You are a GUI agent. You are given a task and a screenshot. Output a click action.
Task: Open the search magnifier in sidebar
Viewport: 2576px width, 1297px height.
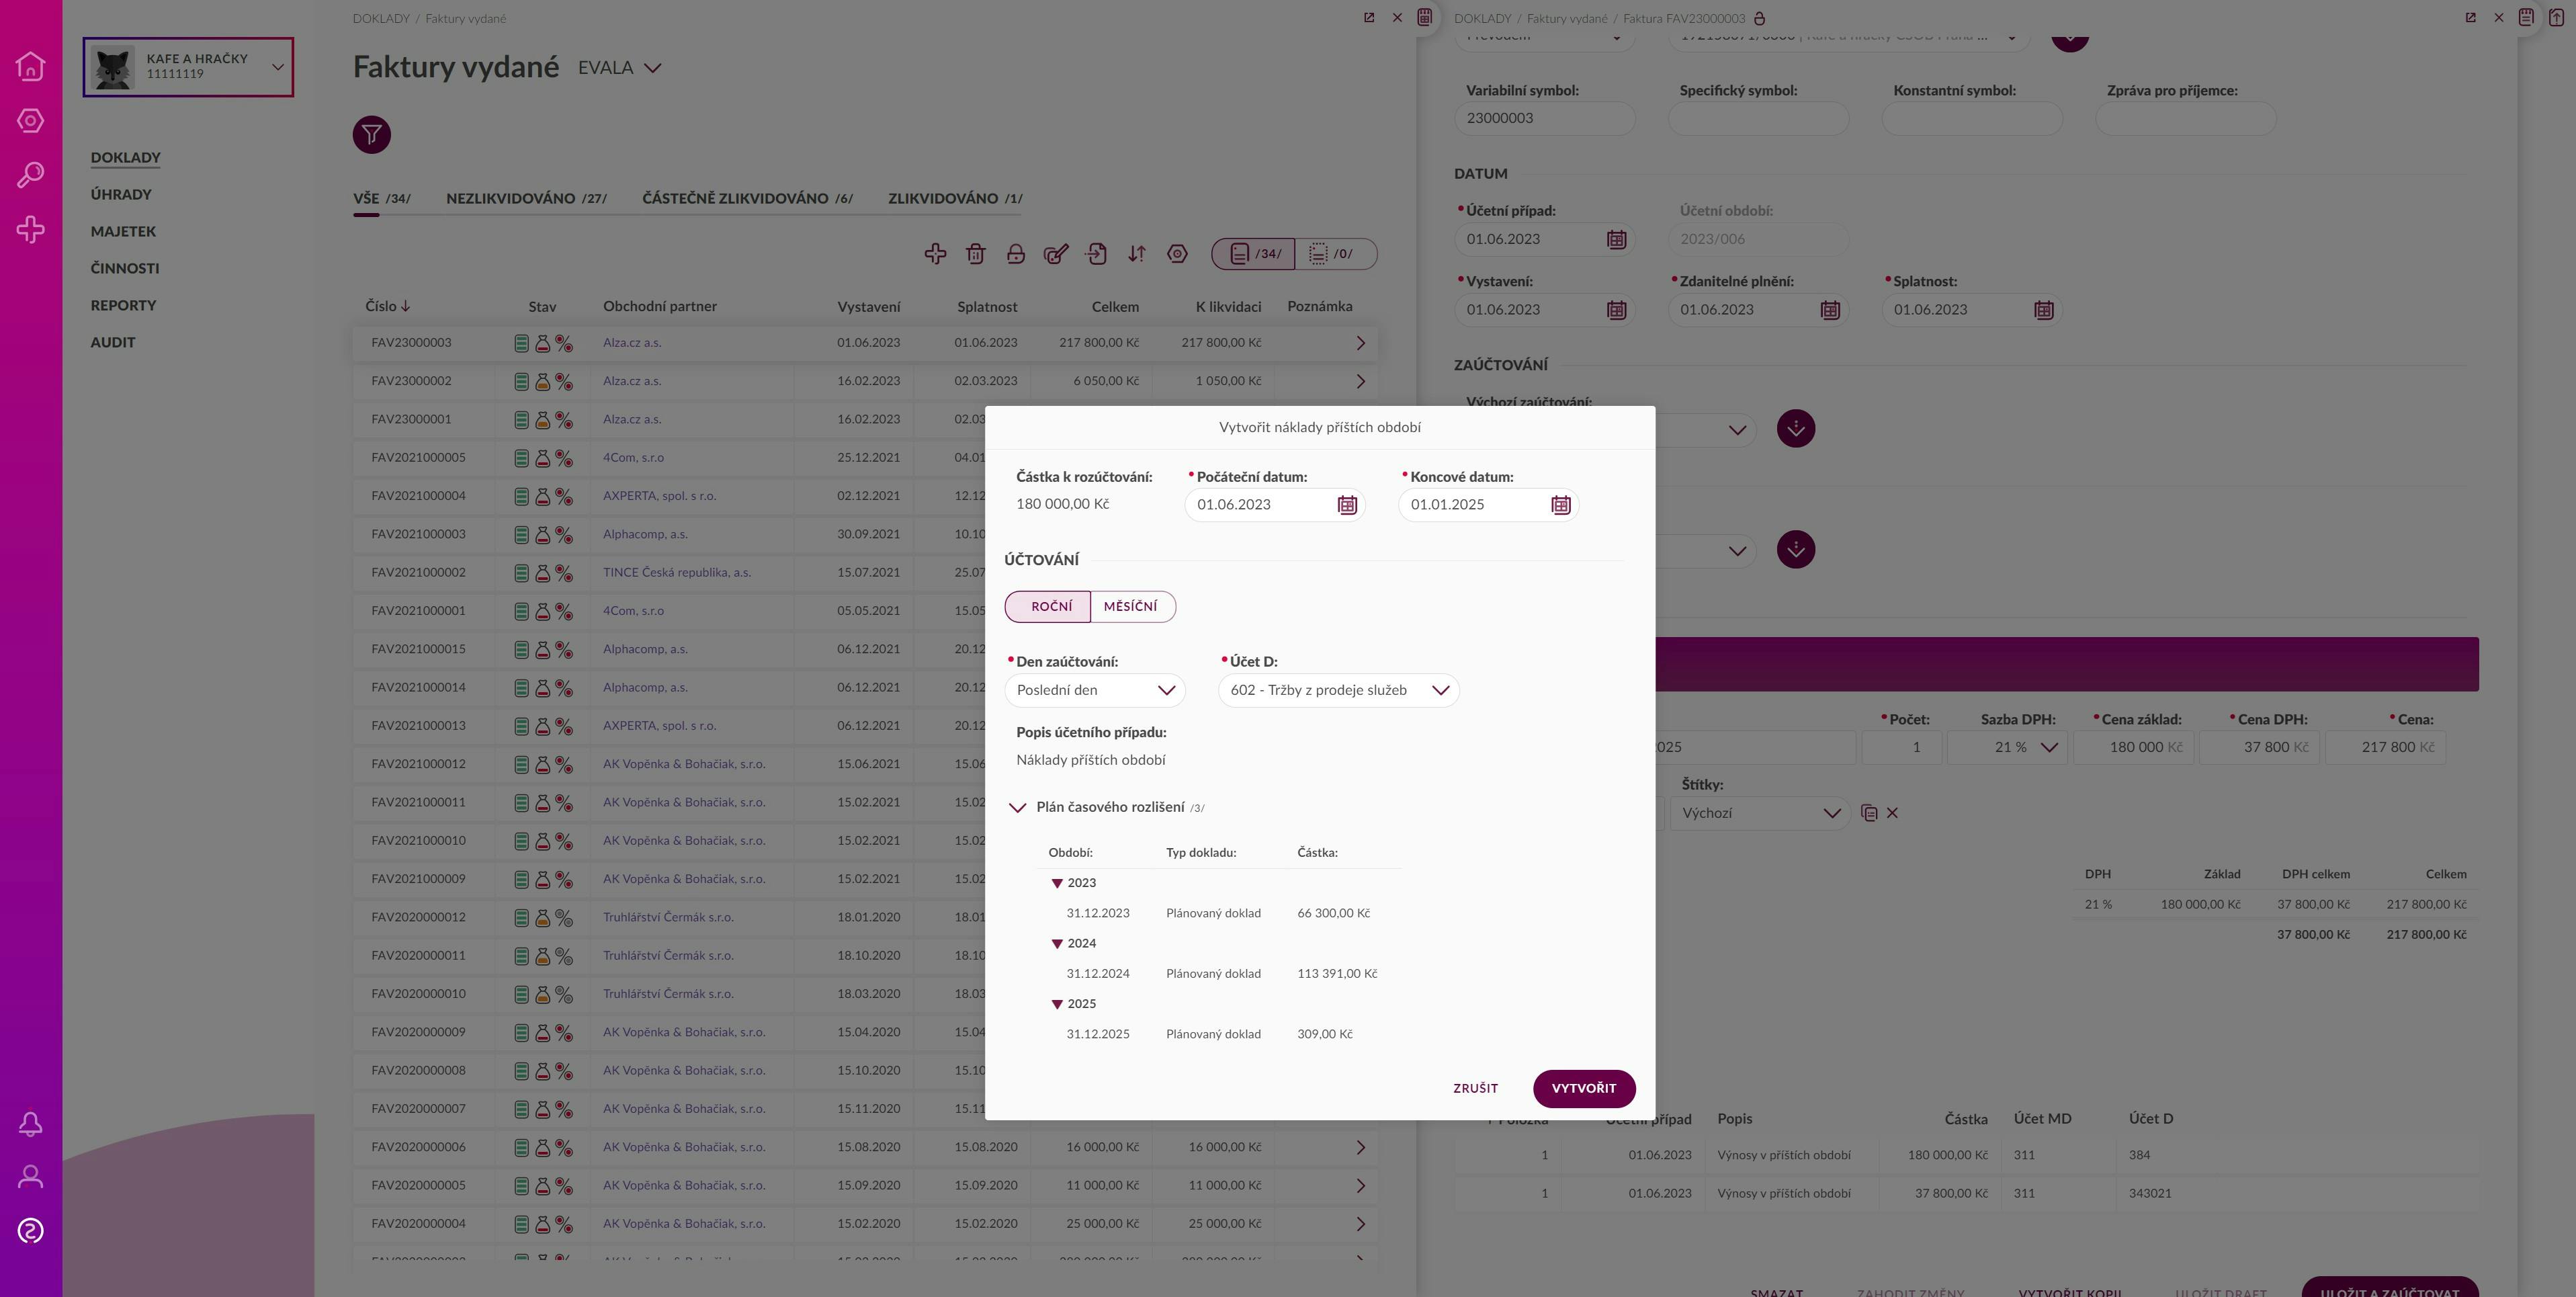click(x=30, y=175)
